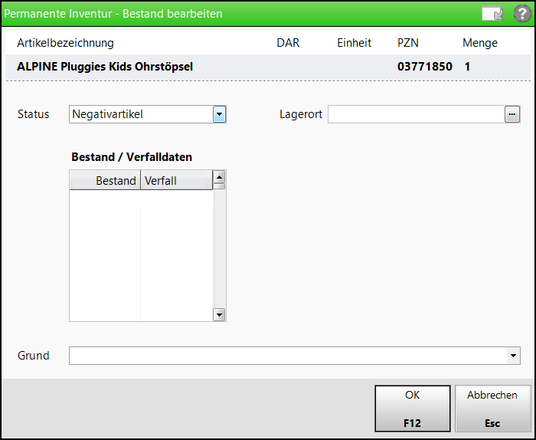Click the PZN column label
536x440 pixels.
click(408, 43)
